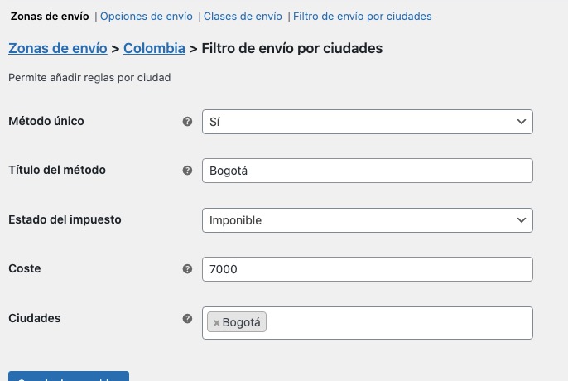Image resolution: width=568 pixels, height=381 pixels.
Task: Open the Método único dropdown
Action: [x=368, y=122]
